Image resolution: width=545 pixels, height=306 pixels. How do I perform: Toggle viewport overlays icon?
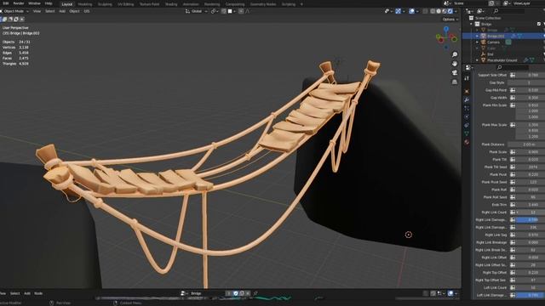click(x=412, y=11)
